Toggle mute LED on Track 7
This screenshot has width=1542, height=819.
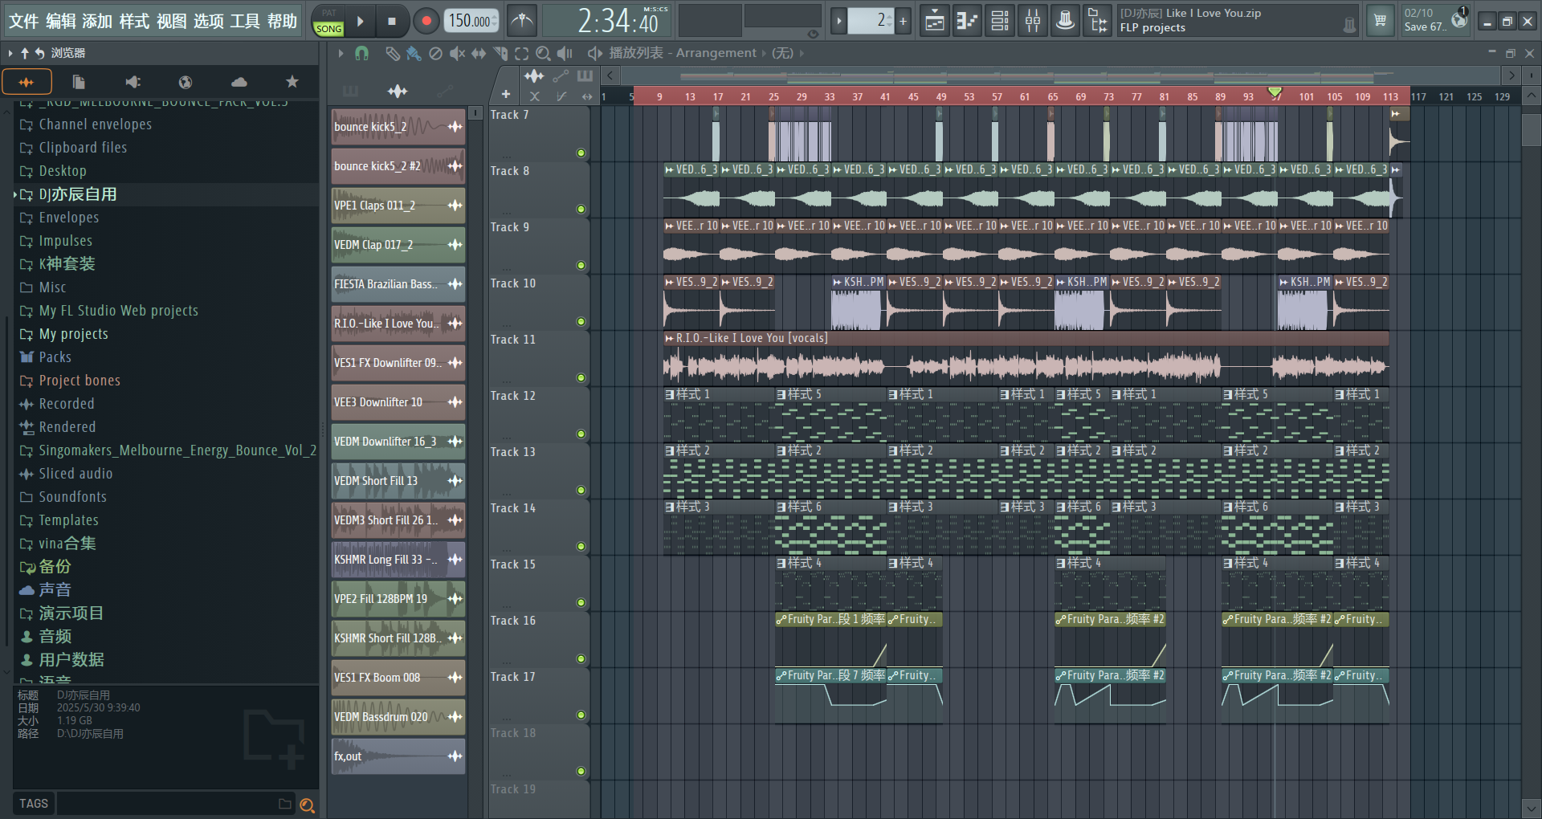click(x=581, y=153)
